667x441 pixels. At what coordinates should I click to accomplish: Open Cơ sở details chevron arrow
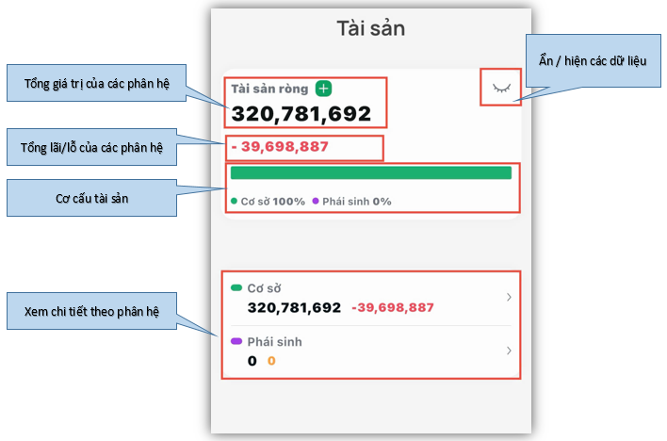tap(509, 297)
